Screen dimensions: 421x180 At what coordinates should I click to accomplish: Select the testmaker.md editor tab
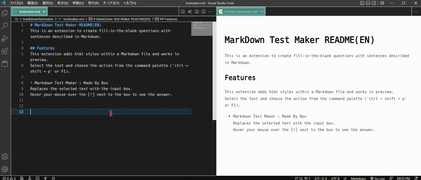click(30, 12)
